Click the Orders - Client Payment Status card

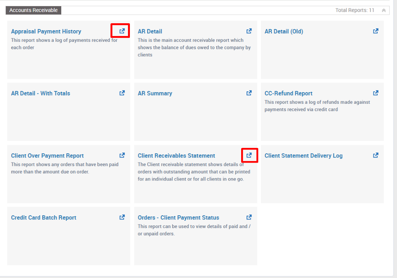[x=195, y=236]
